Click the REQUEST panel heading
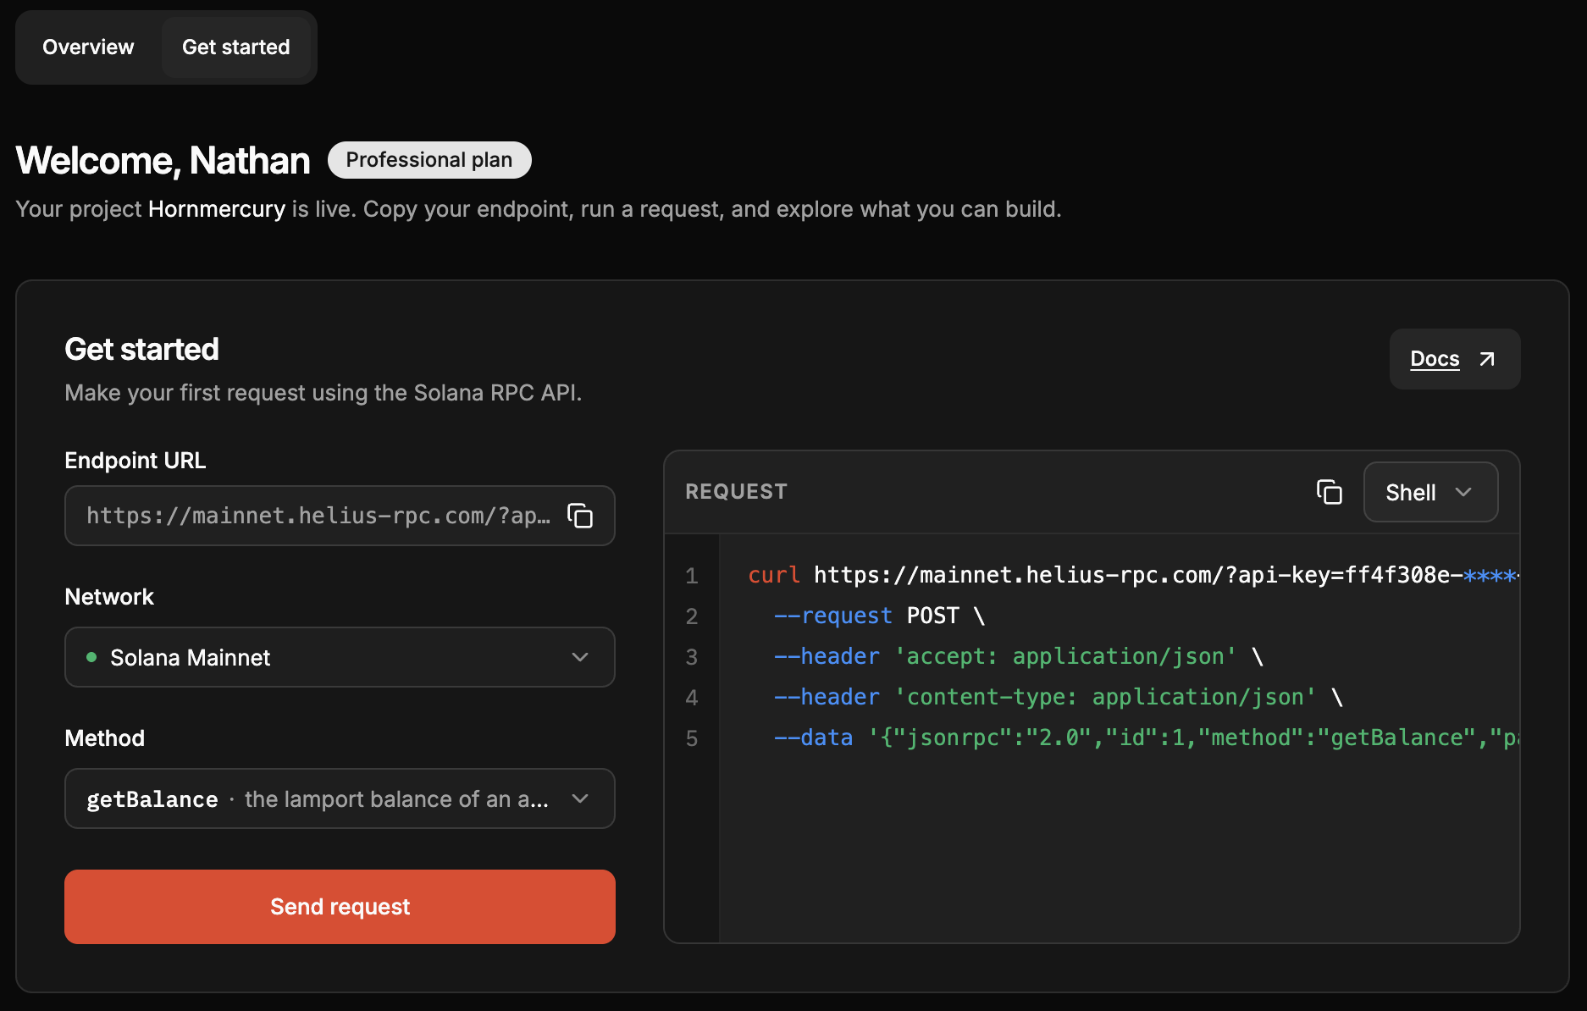The height and width of the screenshot is (1011, 1587). [737, 492]
